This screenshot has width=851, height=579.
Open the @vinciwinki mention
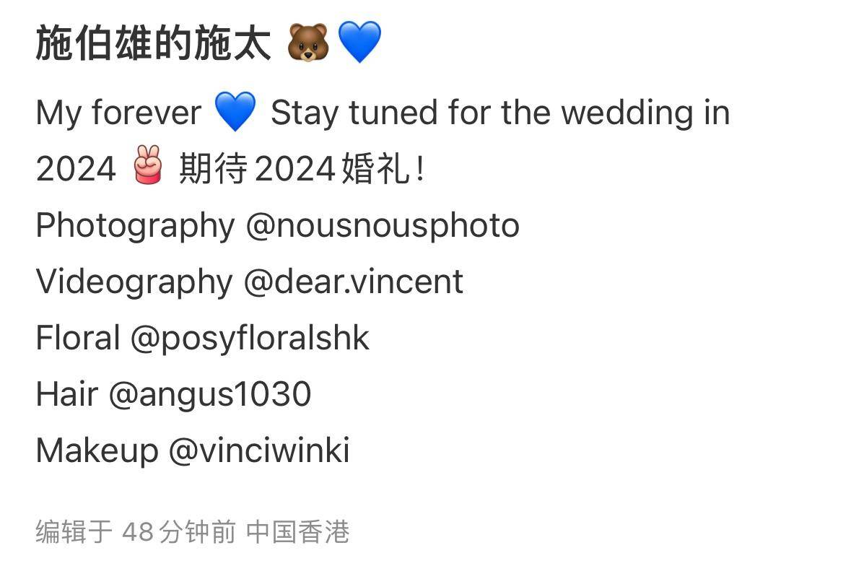pos(259,450)
